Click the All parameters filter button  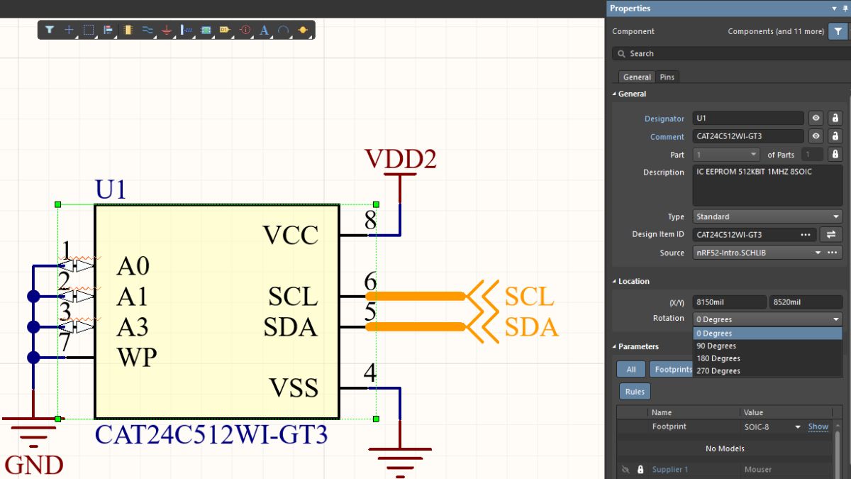[x=631, y=369]
